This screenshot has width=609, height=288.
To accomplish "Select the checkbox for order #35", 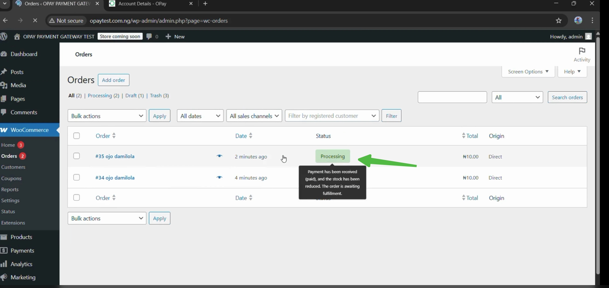I will pyautogui.click(x=76, y=156).
